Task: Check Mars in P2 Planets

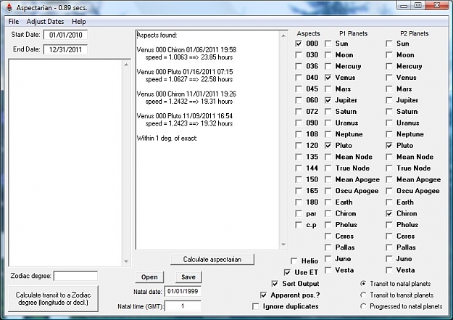Action: pyautogui.click(x=389, y=89)
